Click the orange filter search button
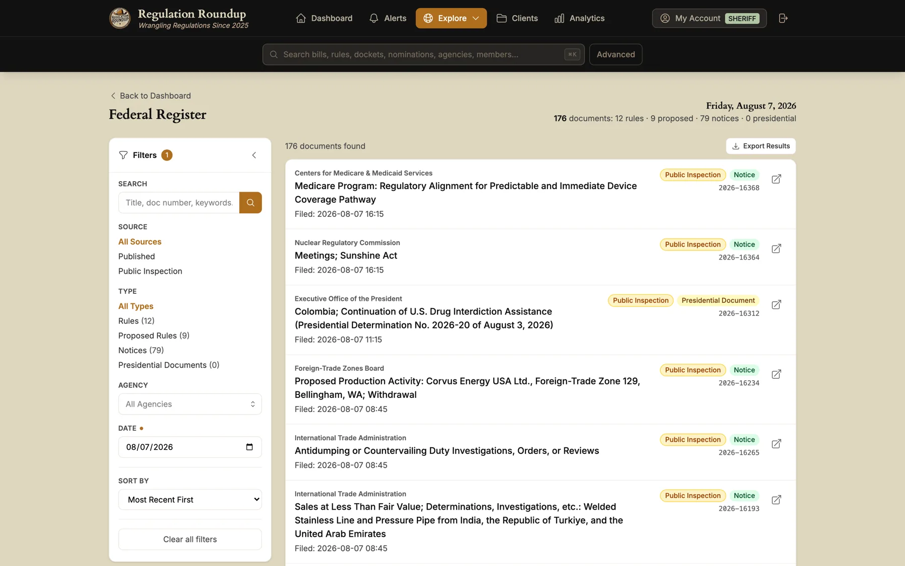Image resolution: width=905 pixels, height=566 pixels. click(x=250, y=202)
